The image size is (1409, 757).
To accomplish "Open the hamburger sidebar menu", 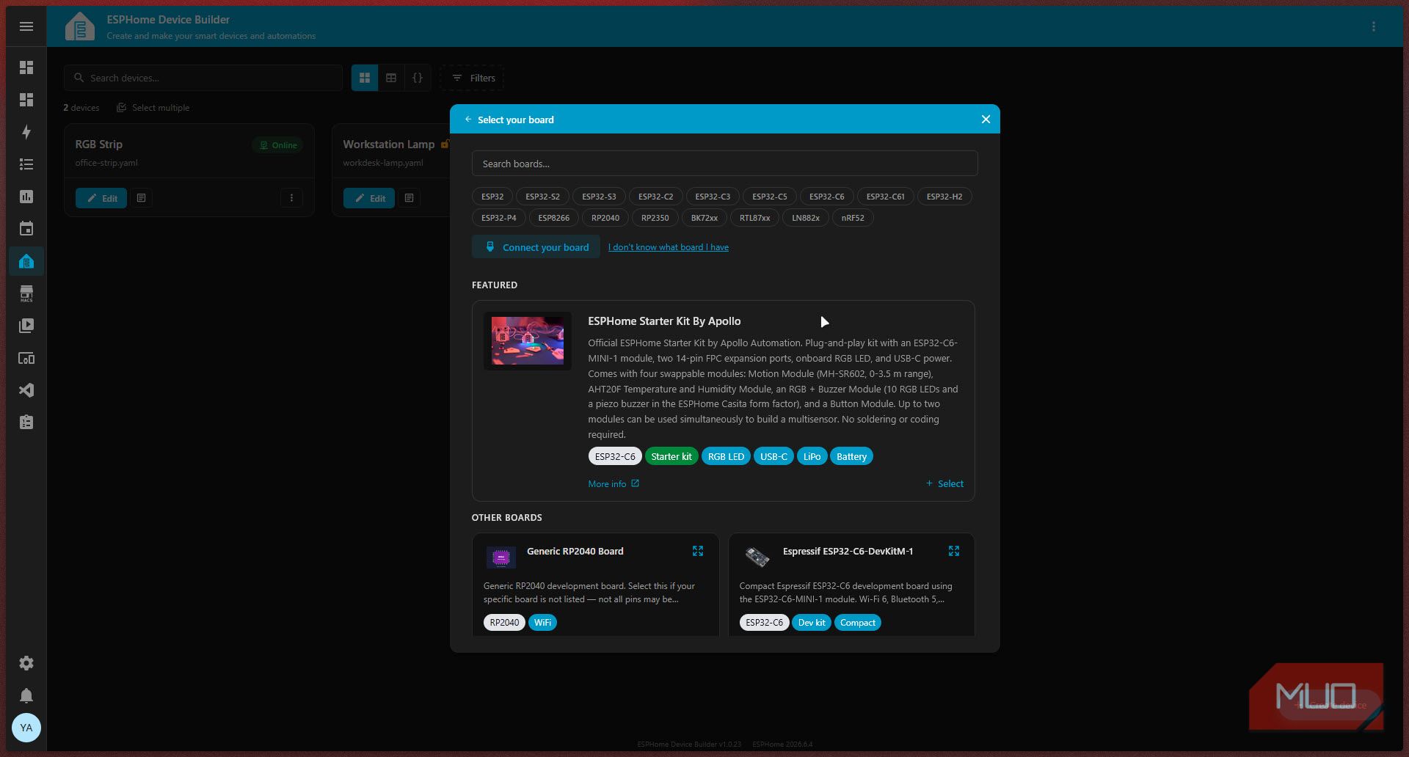I will 26,26.
